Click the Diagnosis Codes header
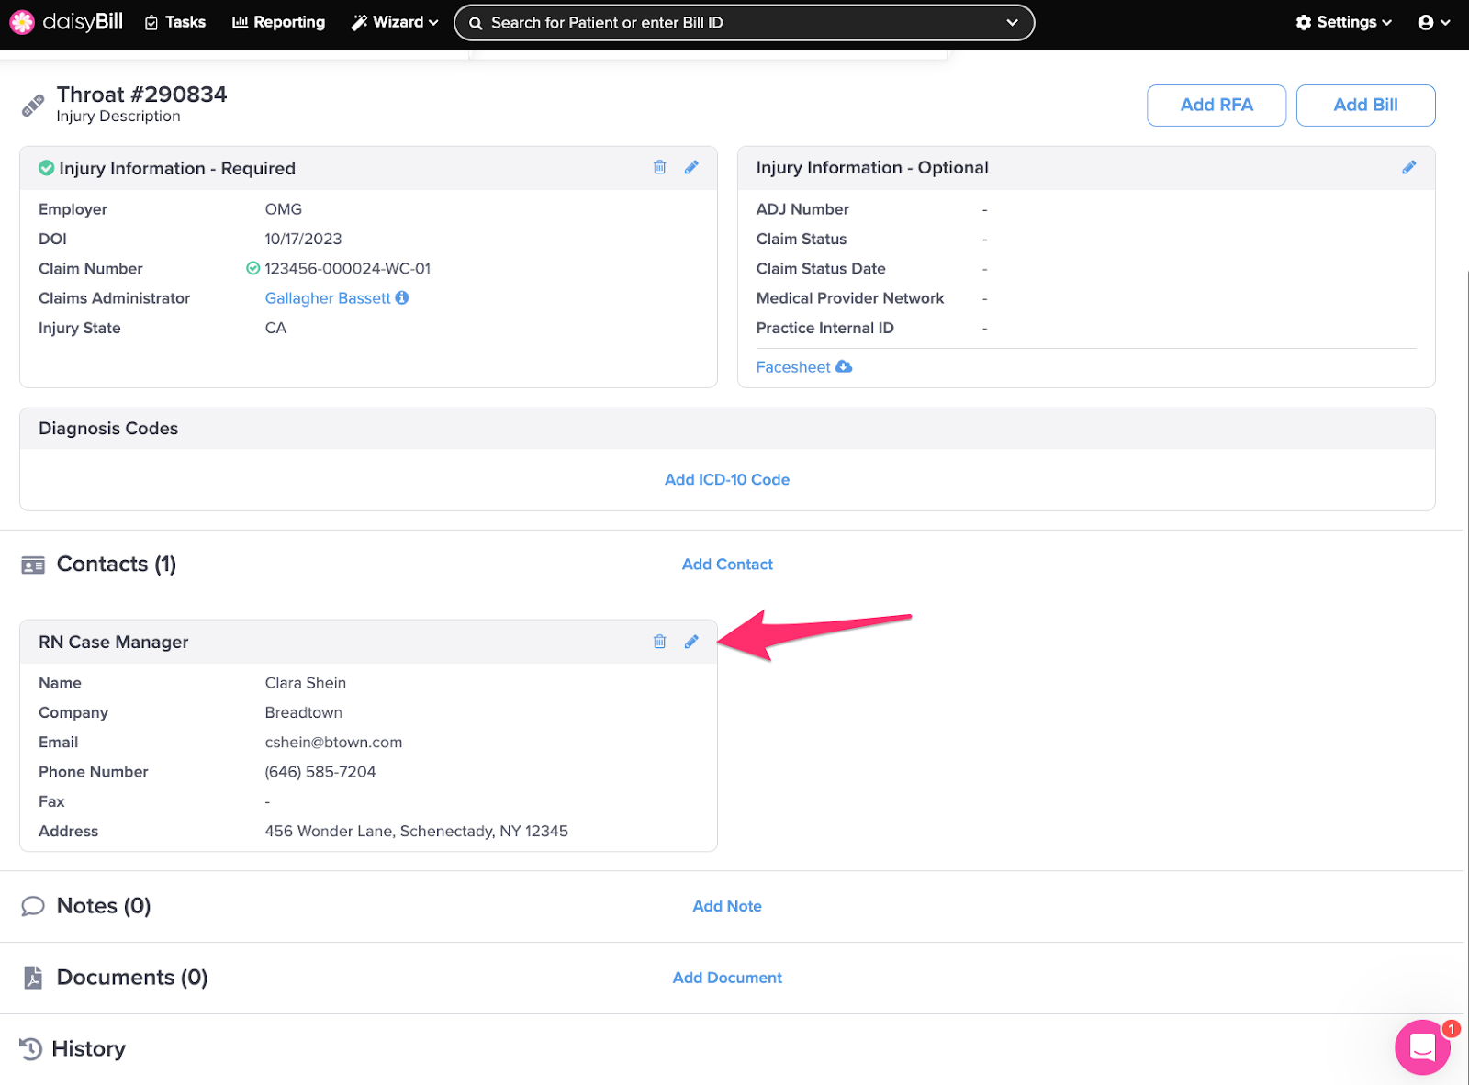This screenshot has width=1469, height=1085. (108, 429)
